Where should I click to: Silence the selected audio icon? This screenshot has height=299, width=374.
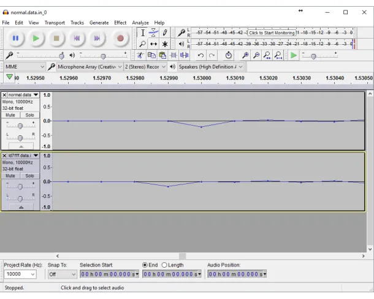185,56
